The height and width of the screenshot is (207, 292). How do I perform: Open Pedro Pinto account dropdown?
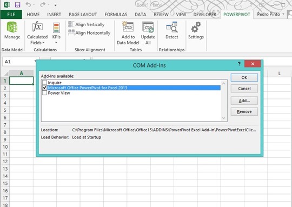[270, 15]
